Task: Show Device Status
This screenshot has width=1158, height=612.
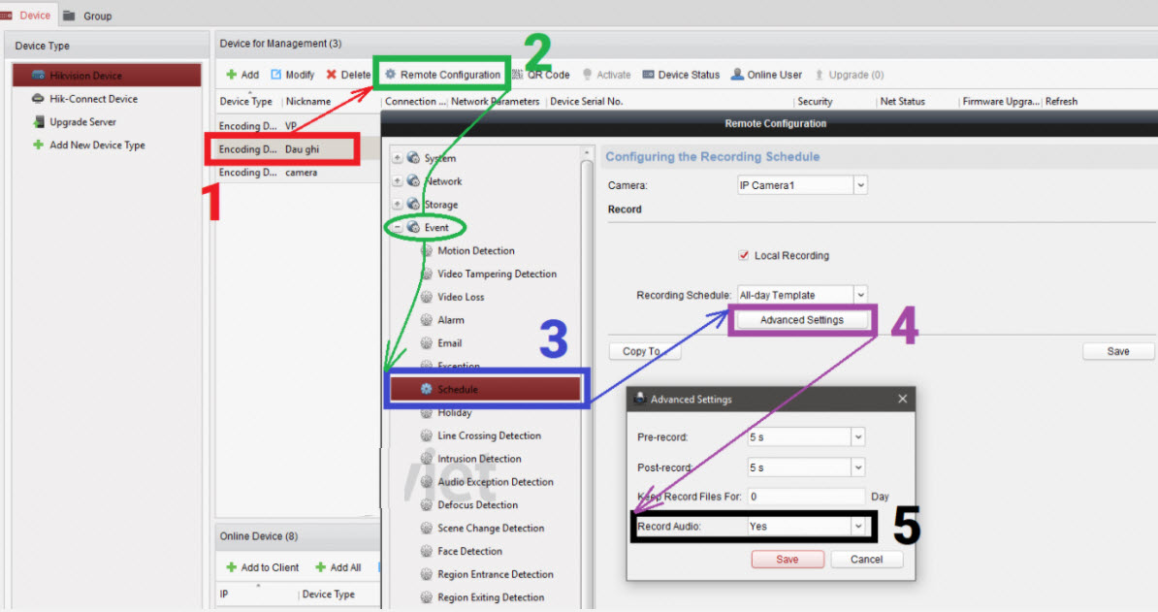Action: pos(680,75)
